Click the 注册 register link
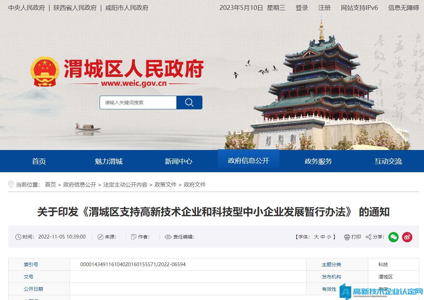 [x=324, y=8]
